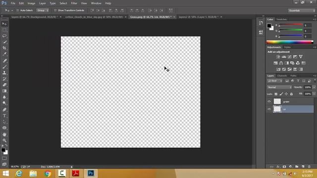The height and width of the screenshot is (178, 317).
Task: Open the layer Kind filter dropdown
Action: [x=274, y=81]
